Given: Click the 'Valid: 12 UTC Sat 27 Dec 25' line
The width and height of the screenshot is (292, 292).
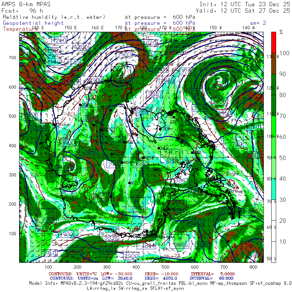Looking at the screenshot, I should [x=243, y=11].
